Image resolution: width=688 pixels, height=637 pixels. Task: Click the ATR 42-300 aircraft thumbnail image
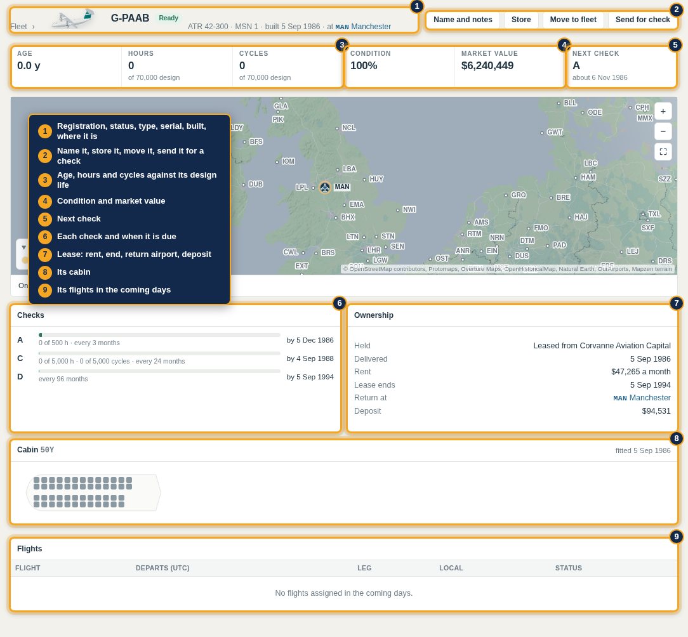pos(73,19)
